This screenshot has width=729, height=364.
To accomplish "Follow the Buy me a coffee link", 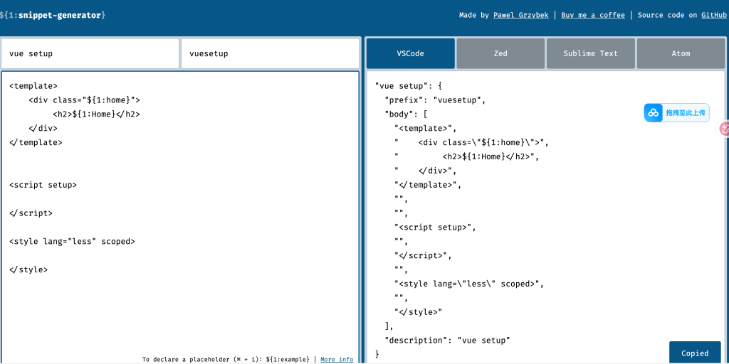I will (592, 15).
